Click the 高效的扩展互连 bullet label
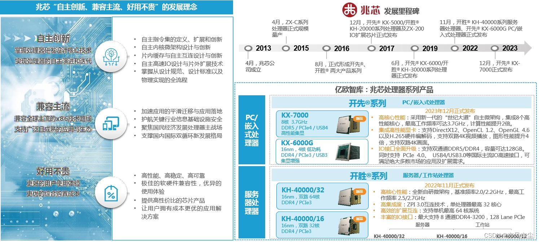Screen dimensions: 539x242 399,211
